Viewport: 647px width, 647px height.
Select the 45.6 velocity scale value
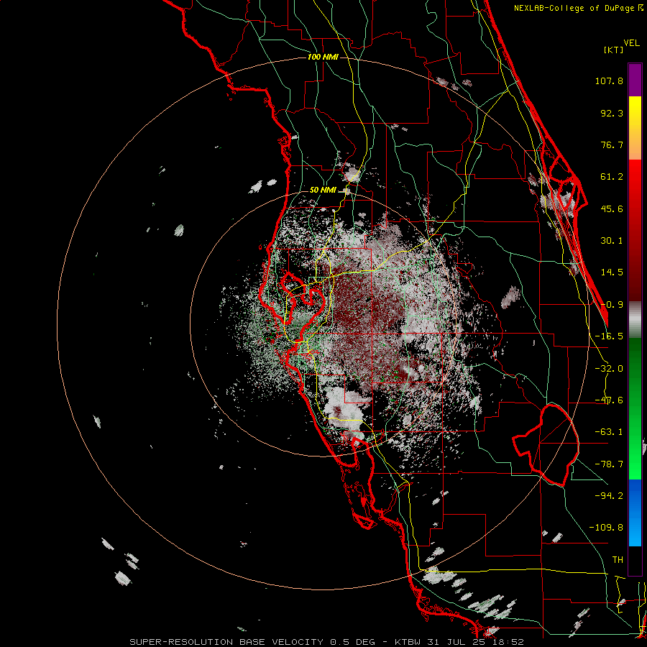(x=612, y=208)
